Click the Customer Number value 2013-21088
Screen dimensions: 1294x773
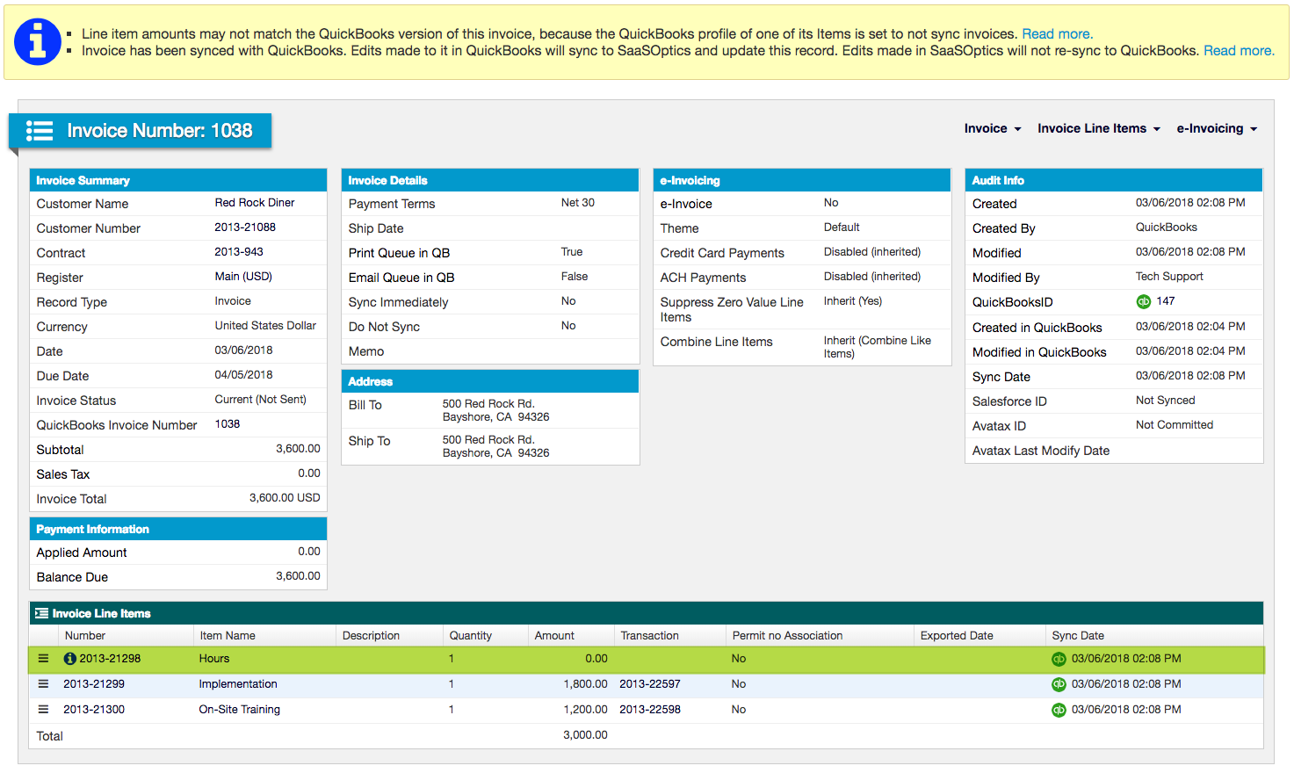coord(245,227)
